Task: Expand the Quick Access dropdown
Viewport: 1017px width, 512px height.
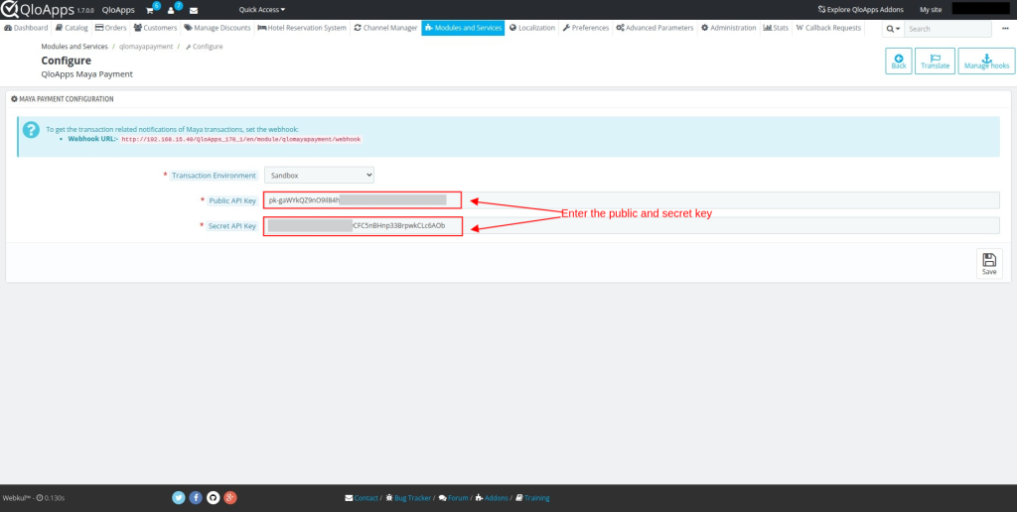Action: click(x=262, y=10)
